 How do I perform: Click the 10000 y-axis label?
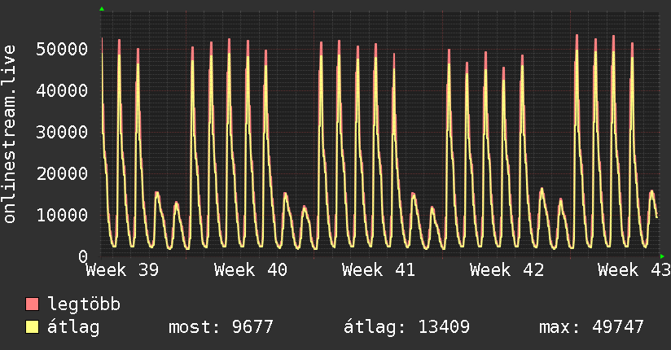[62, 215]
